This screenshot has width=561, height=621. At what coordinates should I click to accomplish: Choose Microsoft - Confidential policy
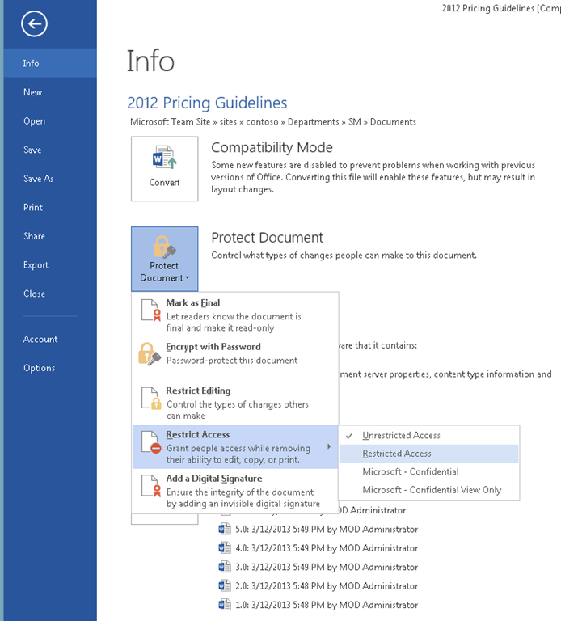(428, 471)
